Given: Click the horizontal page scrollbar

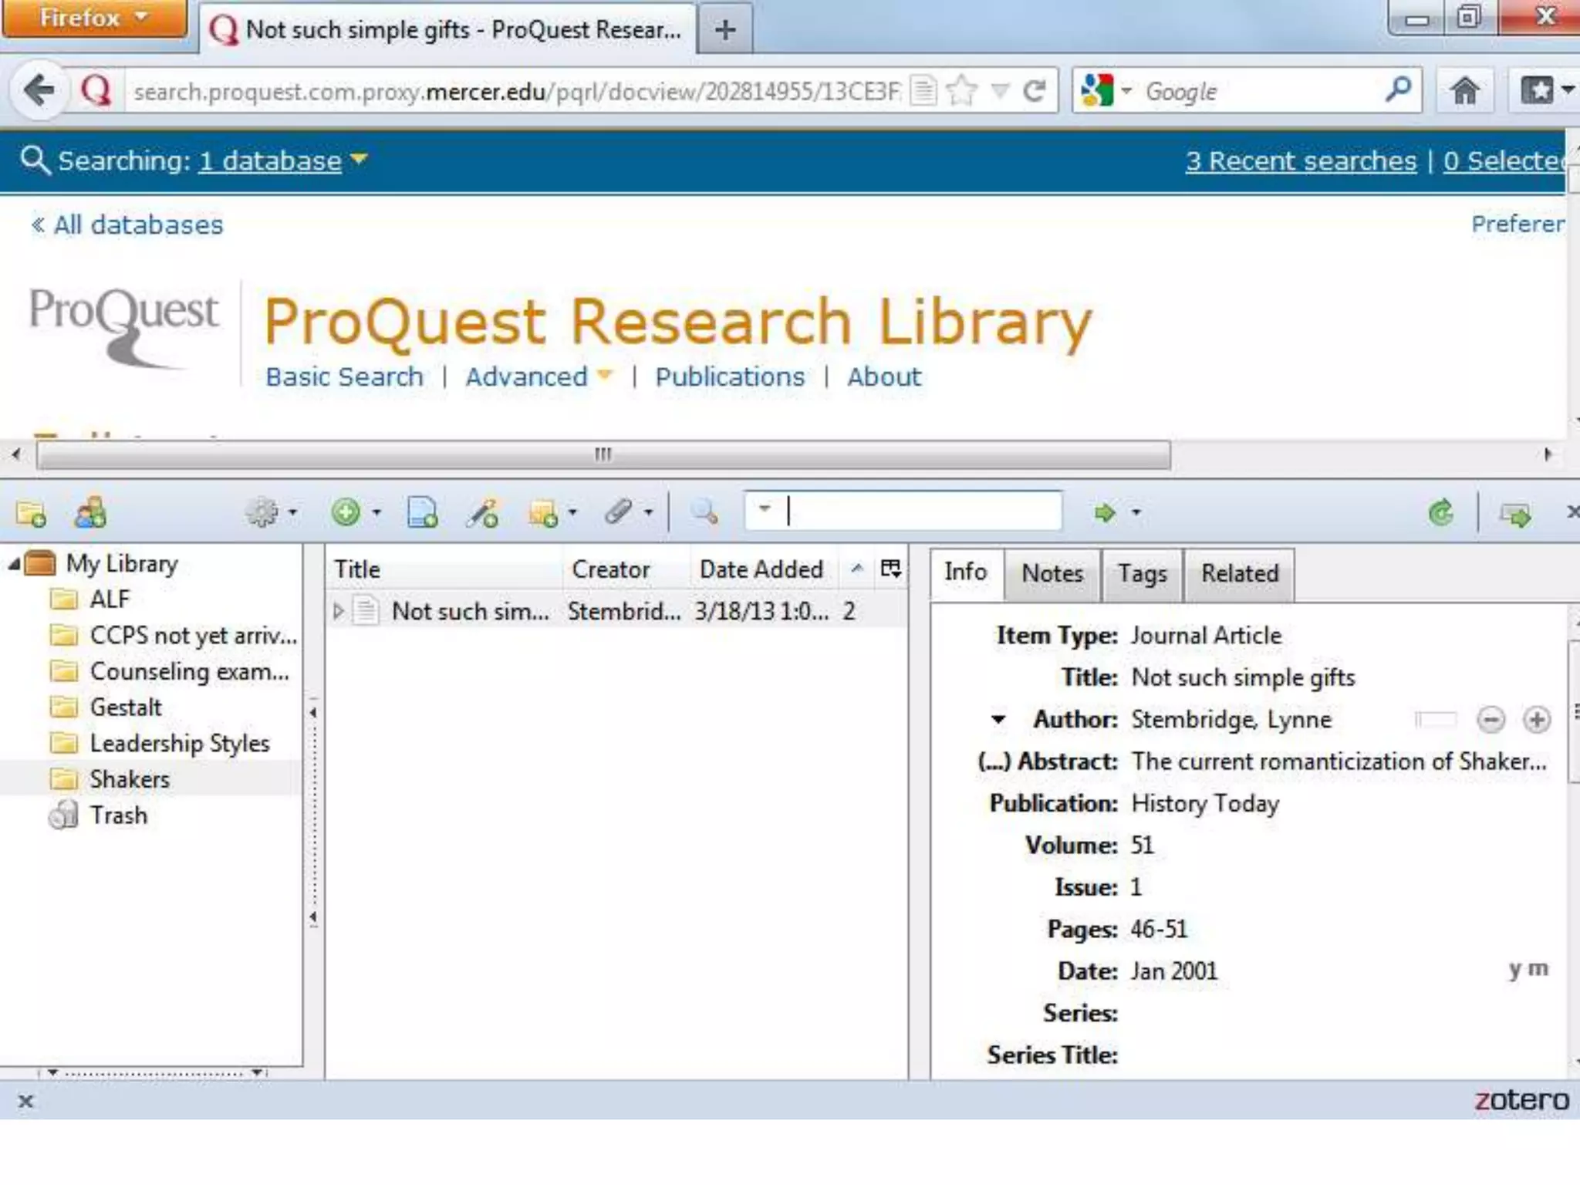Looking at the screenshot, I should 603,454.
